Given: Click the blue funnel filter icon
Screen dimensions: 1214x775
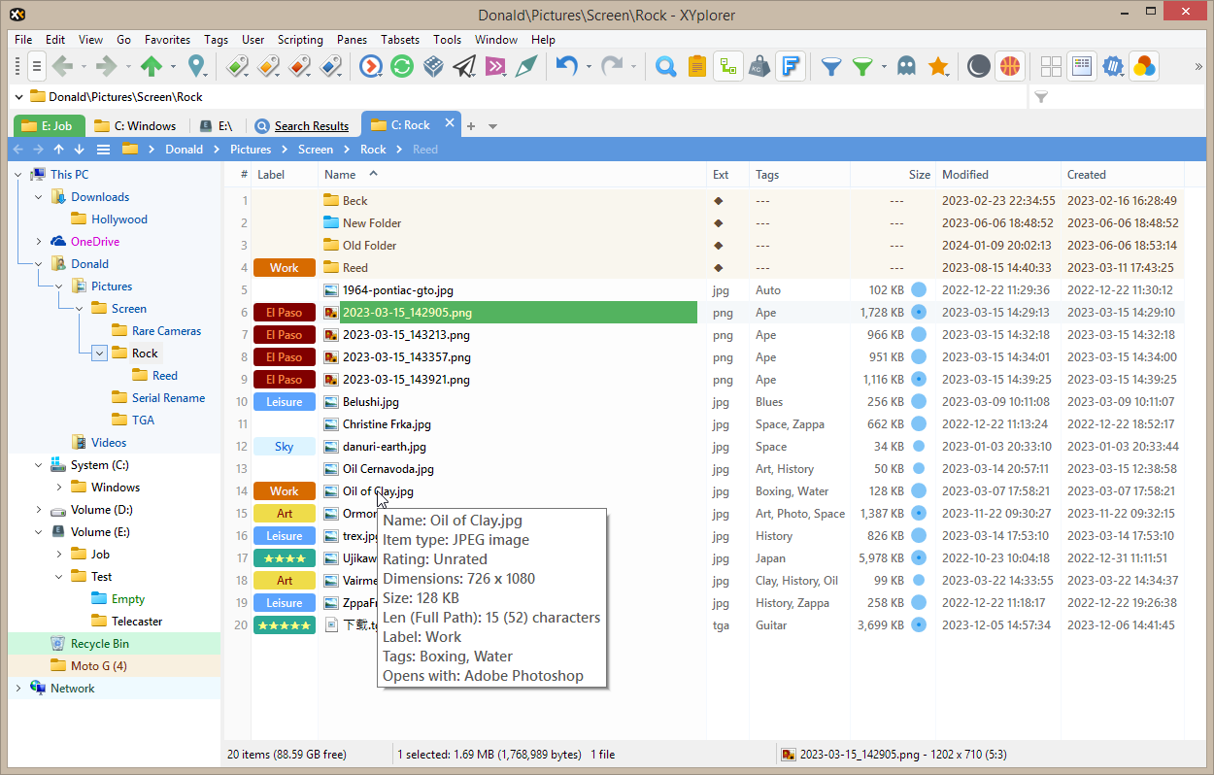Looking at the screenshot, I should pyautogui.click(x=831, y=66).
